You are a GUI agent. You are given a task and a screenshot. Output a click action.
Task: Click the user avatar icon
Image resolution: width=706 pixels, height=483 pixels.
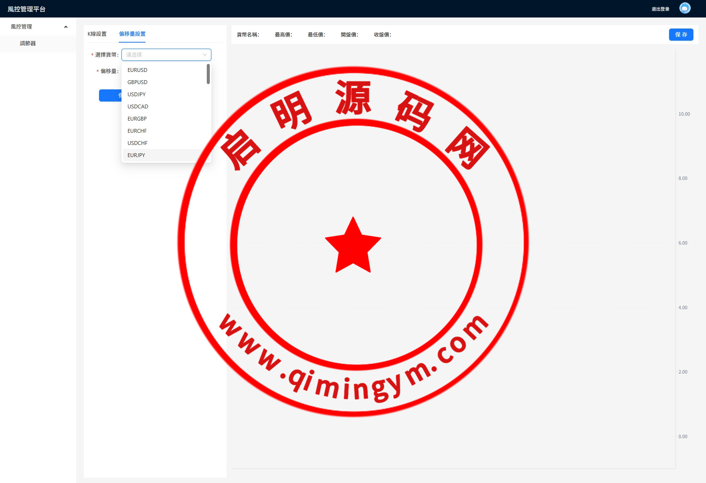[685, 8]
